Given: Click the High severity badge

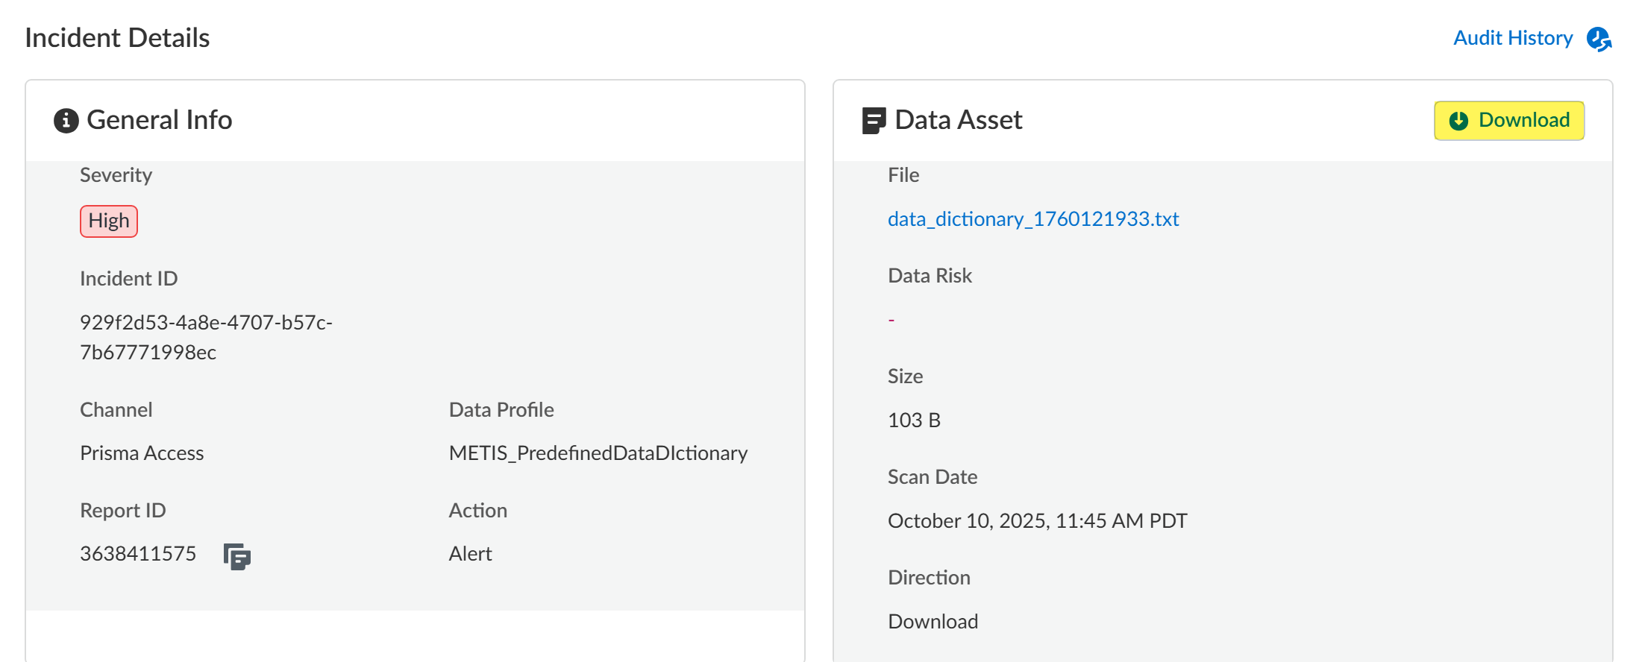Looking at the screenshot, I should [109, 221].
